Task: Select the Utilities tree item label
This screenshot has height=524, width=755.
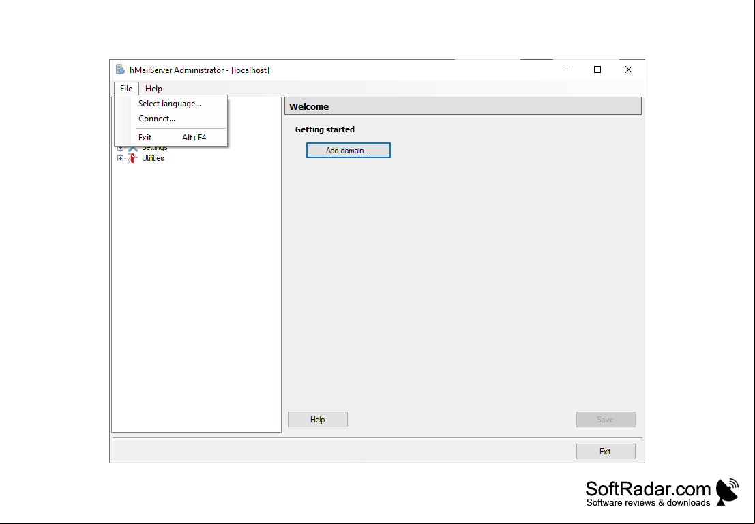Action: 153,158
